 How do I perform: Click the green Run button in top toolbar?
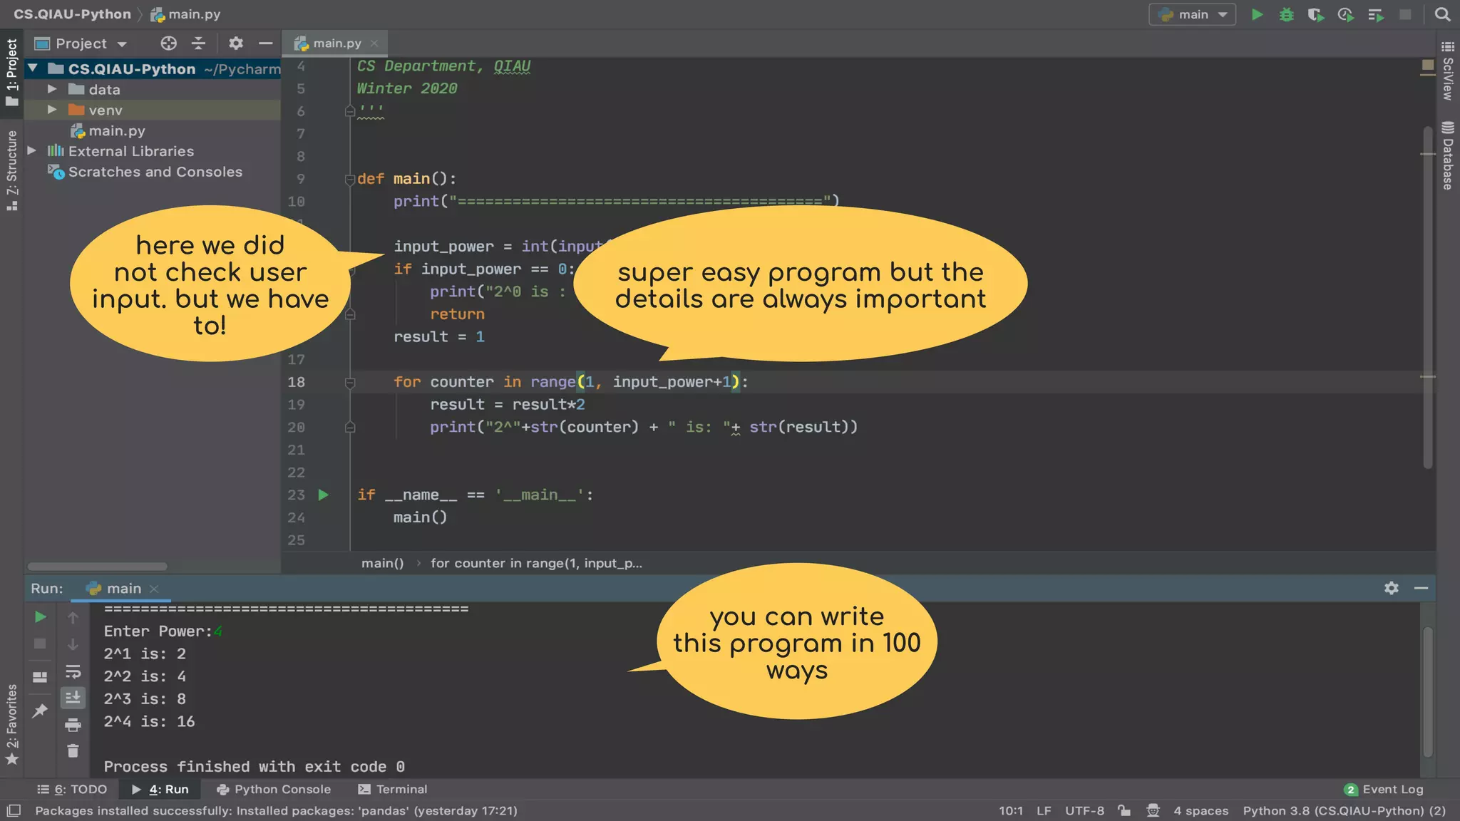coord(1258,15)
